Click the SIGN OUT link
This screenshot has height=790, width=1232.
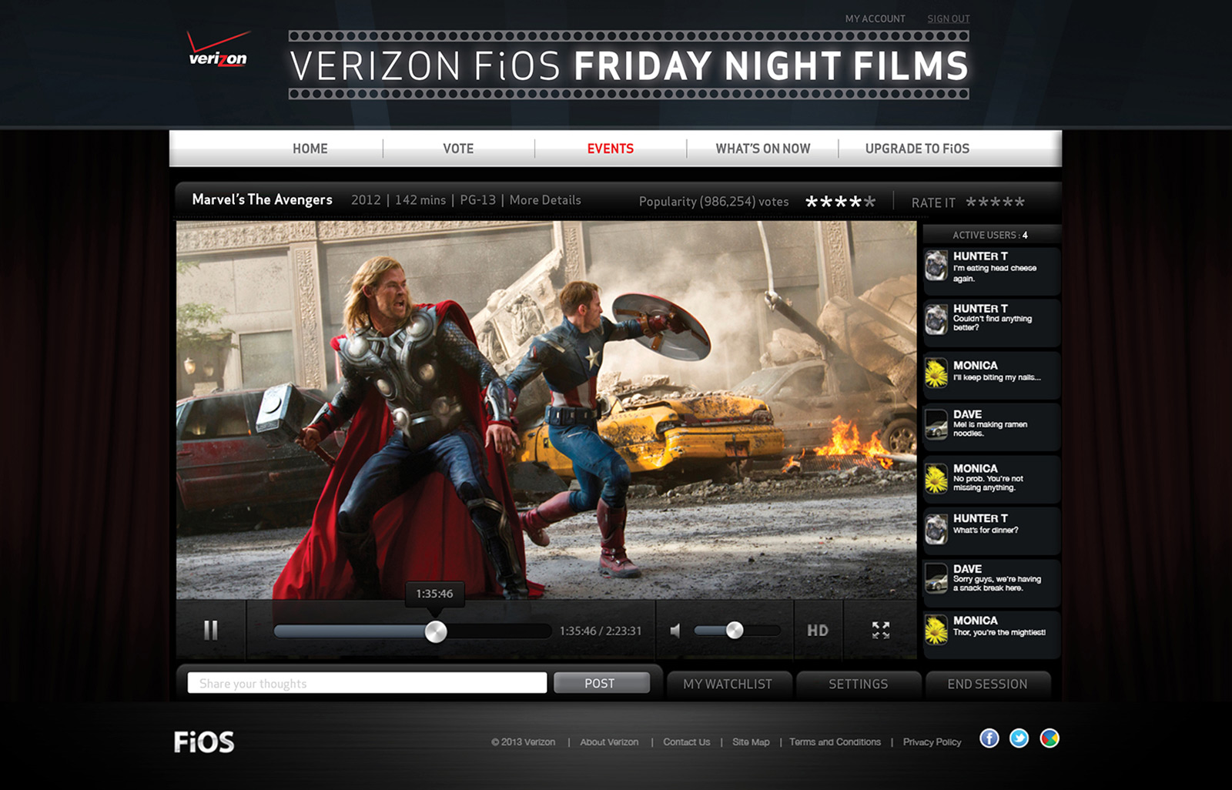click(949, 18)
